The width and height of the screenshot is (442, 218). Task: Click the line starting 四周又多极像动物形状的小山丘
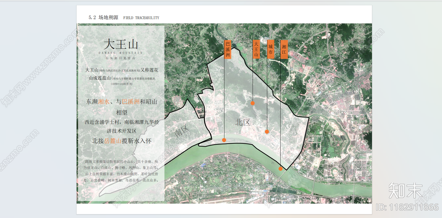[122, 162]
